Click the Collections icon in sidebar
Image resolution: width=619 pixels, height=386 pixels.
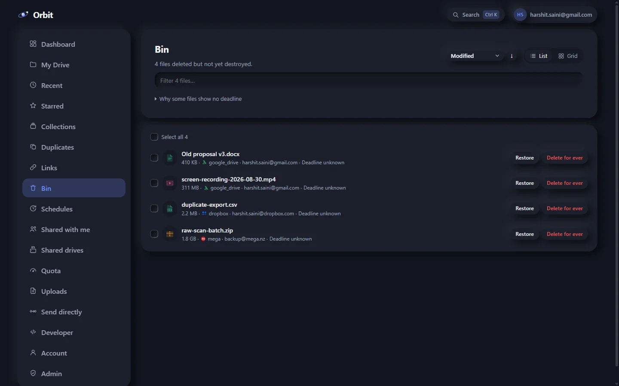33,126
